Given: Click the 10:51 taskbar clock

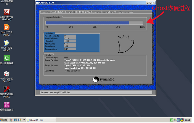Looking at the screenshot, I should [x=187, y=120].
